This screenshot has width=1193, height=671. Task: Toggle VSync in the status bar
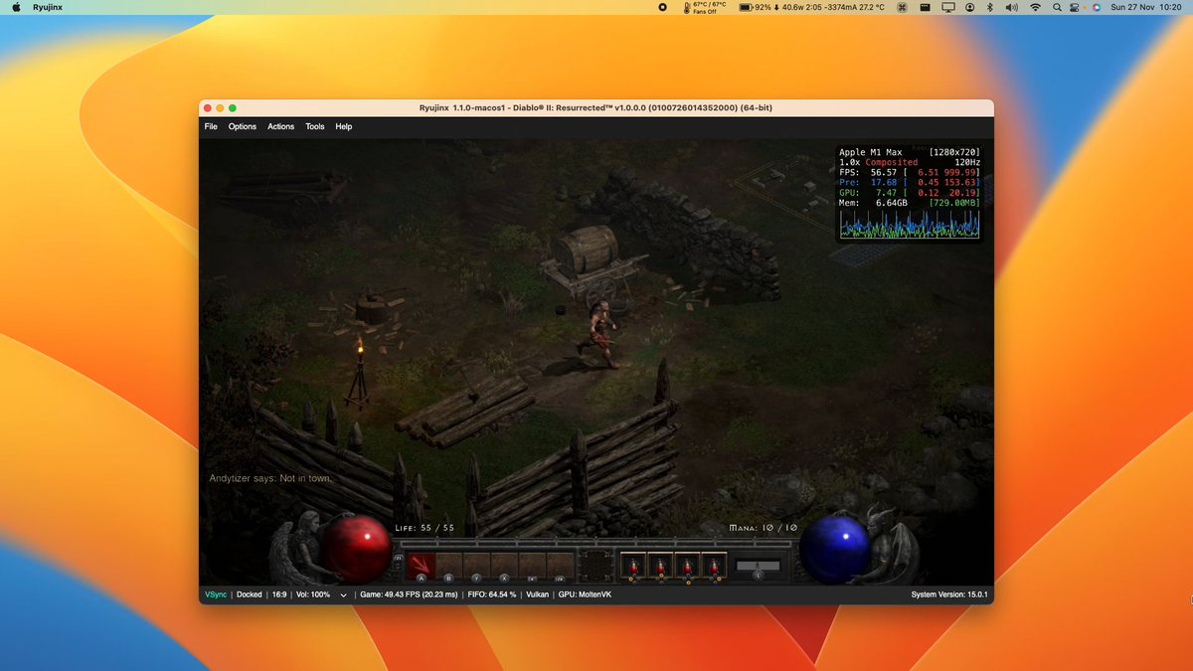point(216,594)
